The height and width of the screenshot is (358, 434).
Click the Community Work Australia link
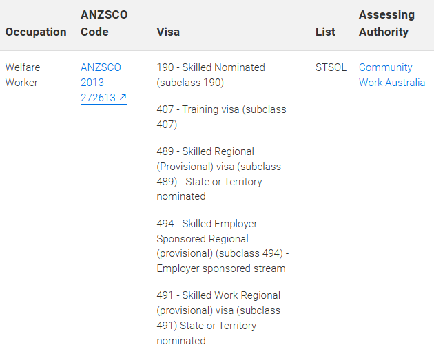tap(391, 75)
